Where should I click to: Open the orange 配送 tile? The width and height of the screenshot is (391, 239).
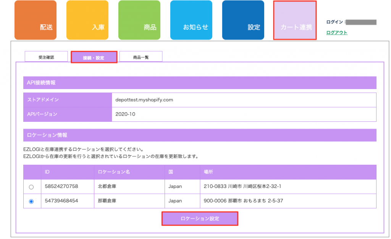36,20
